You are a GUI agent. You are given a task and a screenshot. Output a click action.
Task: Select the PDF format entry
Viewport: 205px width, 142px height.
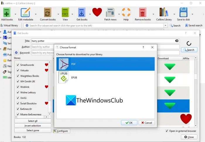105,64
